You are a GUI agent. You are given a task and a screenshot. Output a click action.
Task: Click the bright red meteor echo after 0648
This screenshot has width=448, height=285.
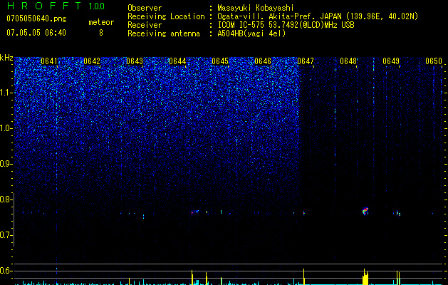tap(365, 211)
